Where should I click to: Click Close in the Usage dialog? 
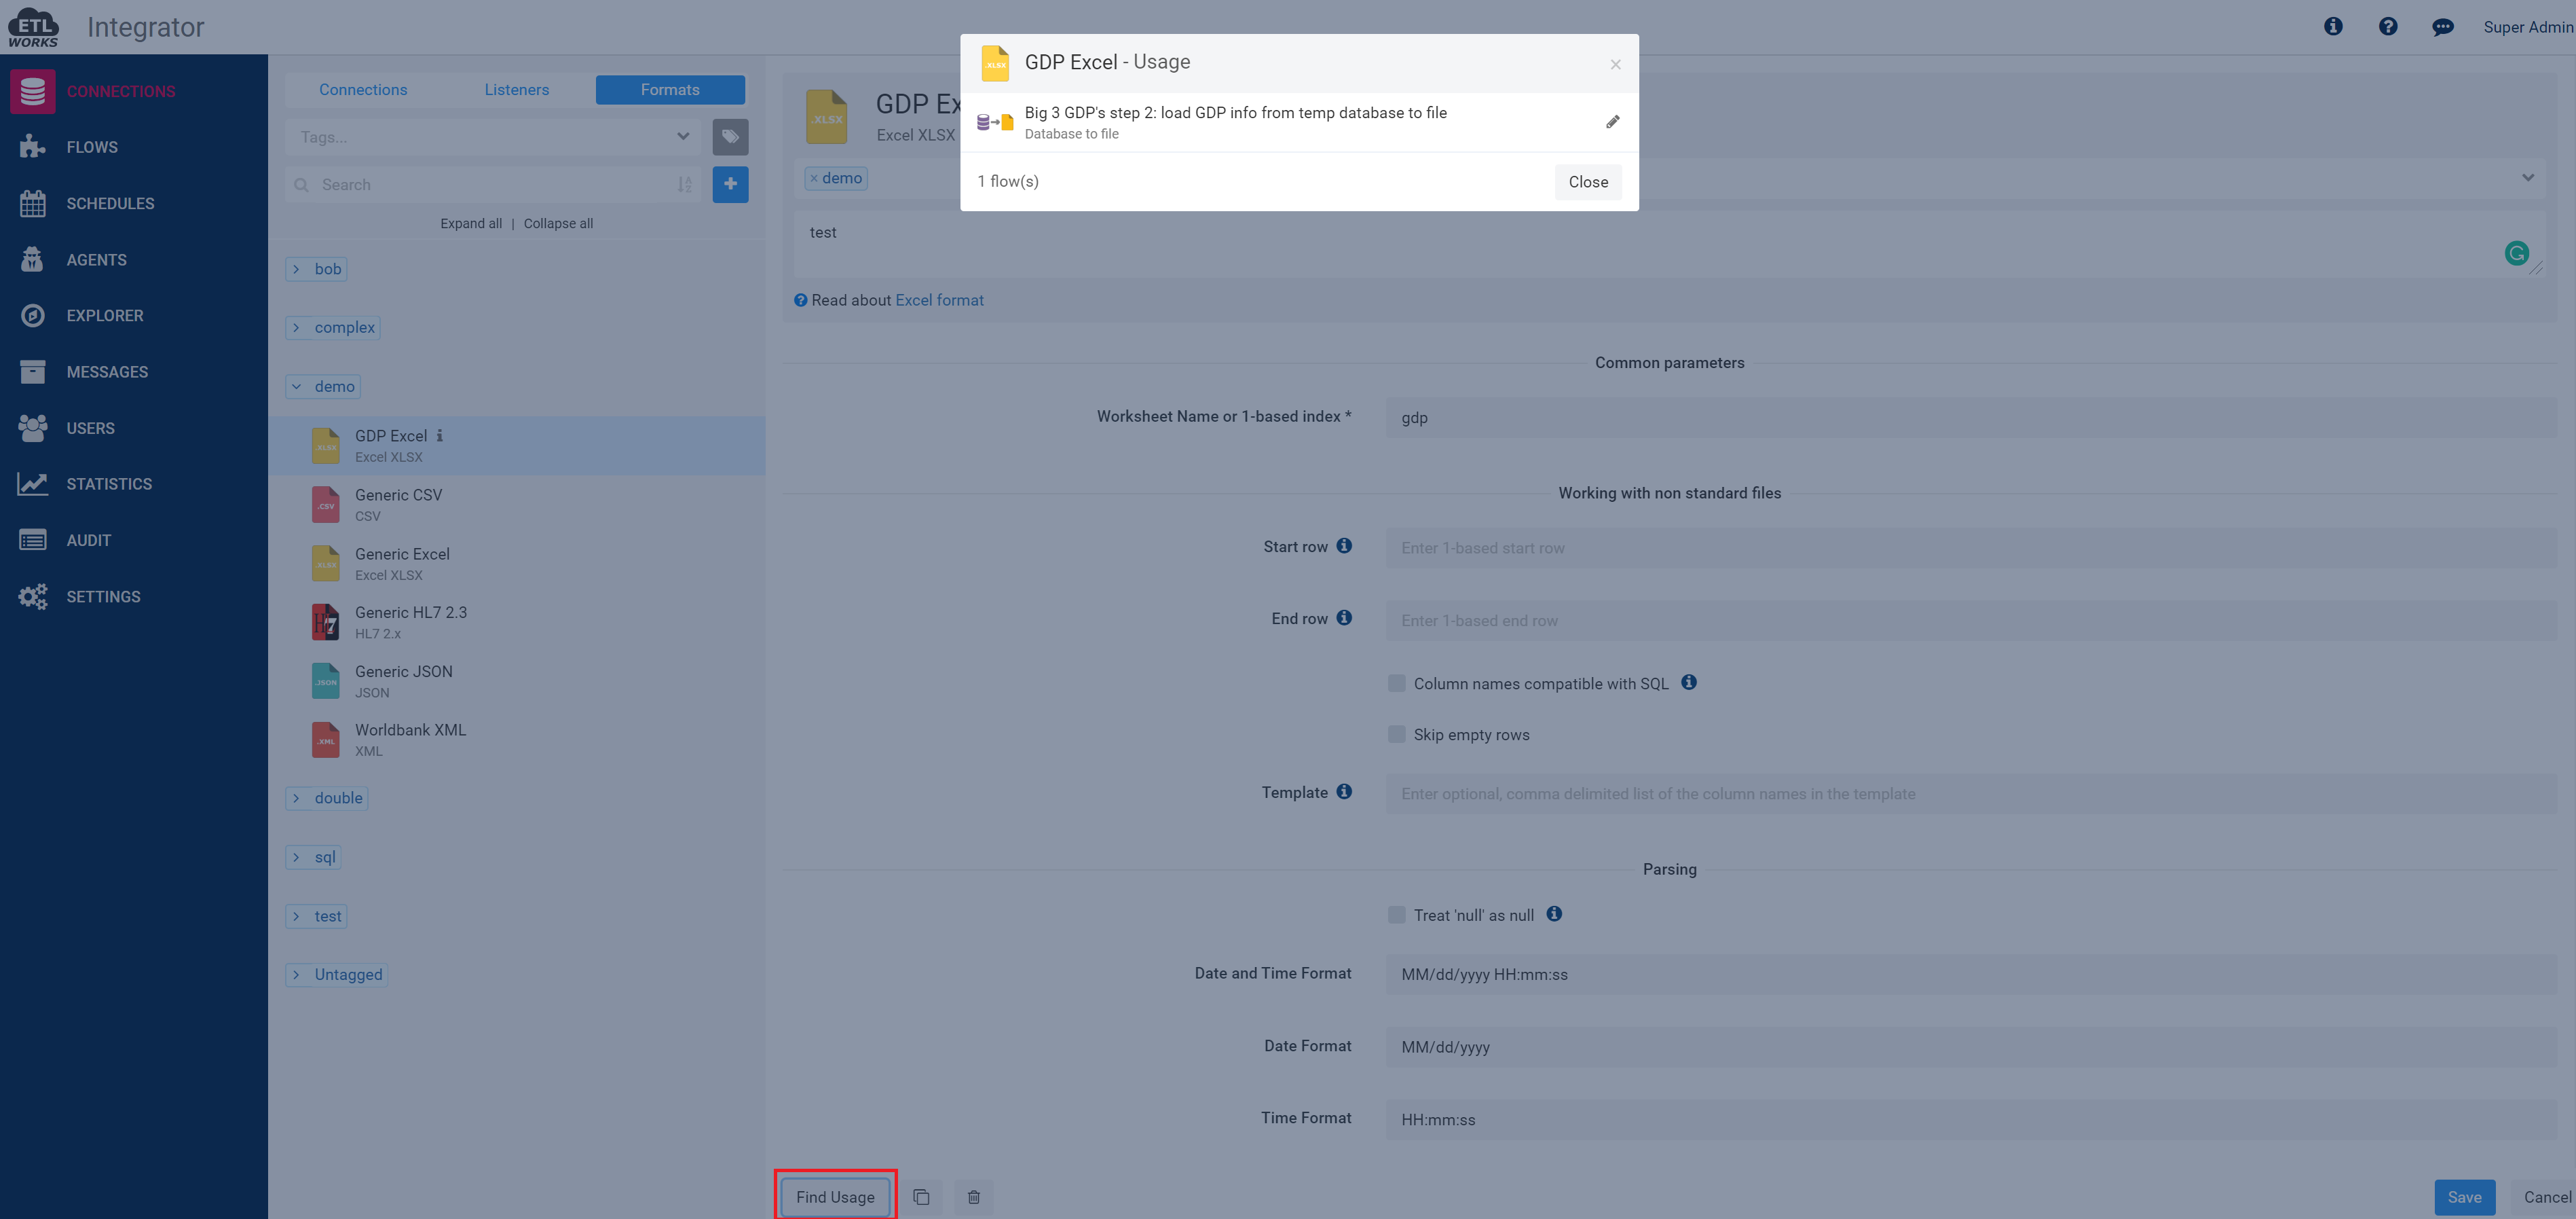(x=1588, y=182)
